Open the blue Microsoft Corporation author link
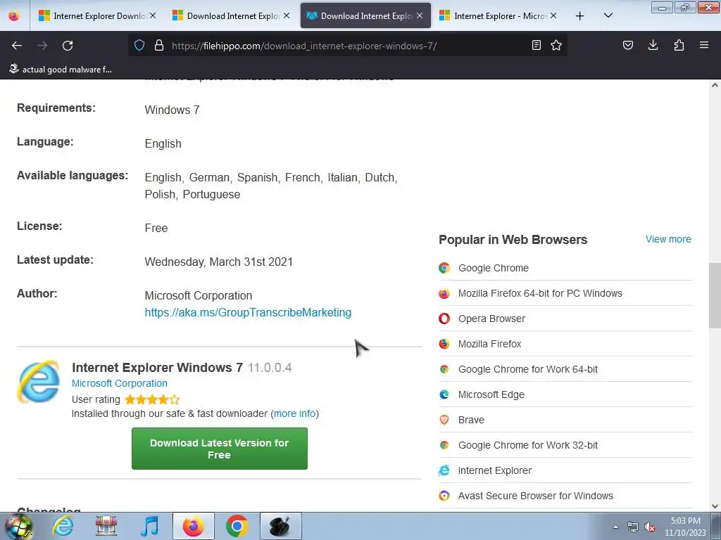This screenshot has height=540, width=721. click(120, 383)
